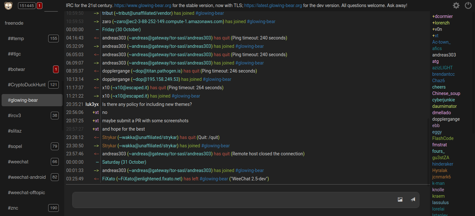This screenshot has height=216, width=475.
Task: Click the Saturday (31 October) date line
Action: click(x=124, y=162)
